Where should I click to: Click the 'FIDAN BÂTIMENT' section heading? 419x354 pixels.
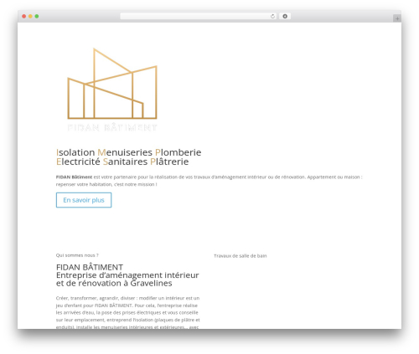point(90,267)
